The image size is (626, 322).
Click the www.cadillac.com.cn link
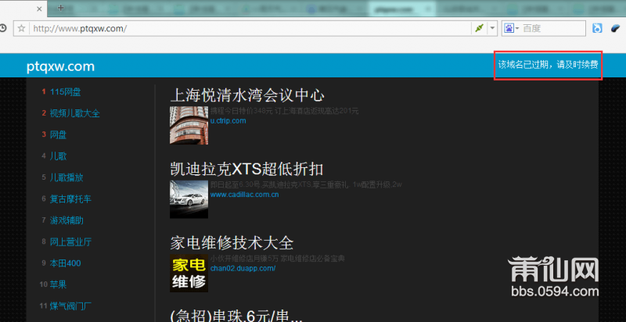244,195
